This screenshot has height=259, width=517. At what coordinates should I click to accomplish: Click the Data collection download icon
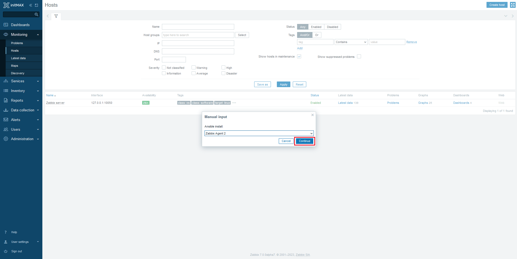pyautogui.click(x=6, y=110)
